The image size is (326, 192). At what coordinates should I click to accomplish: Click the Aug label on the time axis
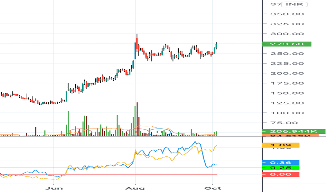coord(135,188)
